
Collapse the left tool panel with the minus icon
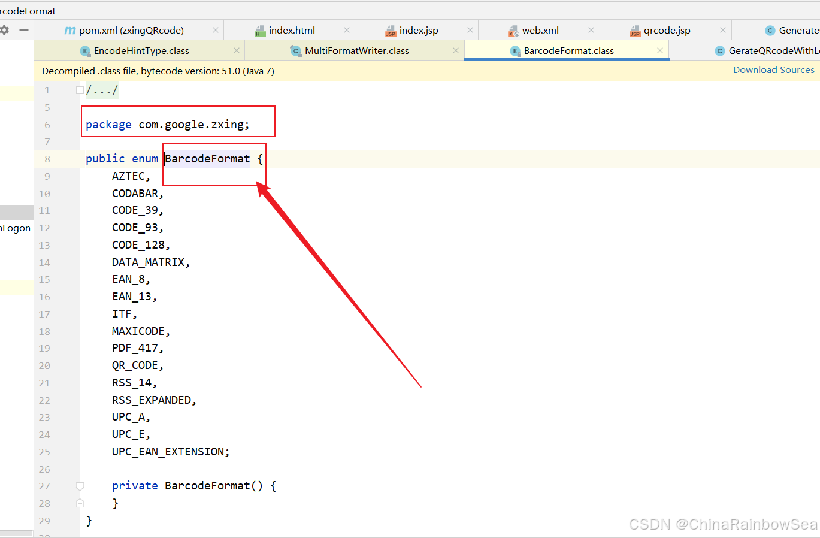coord(24,30)
